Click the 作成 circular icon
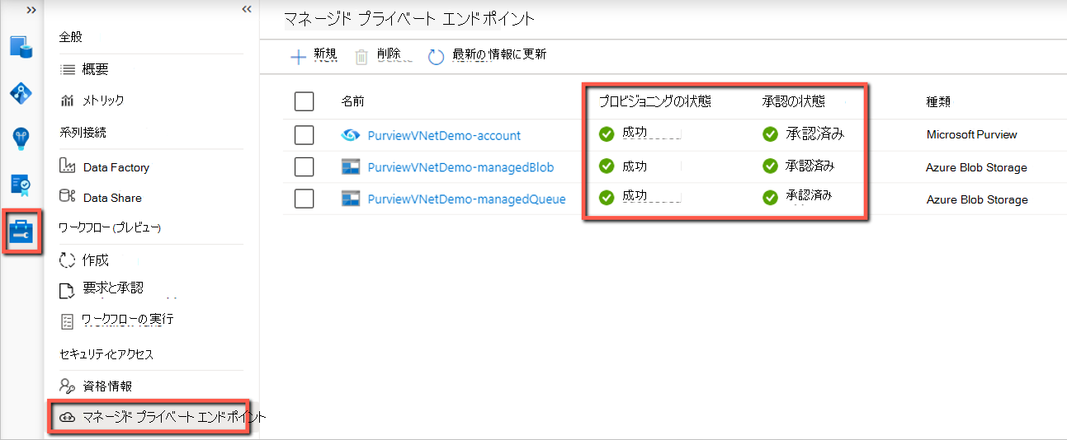Viewport: 1067px width, 440px height. (68, 260)
